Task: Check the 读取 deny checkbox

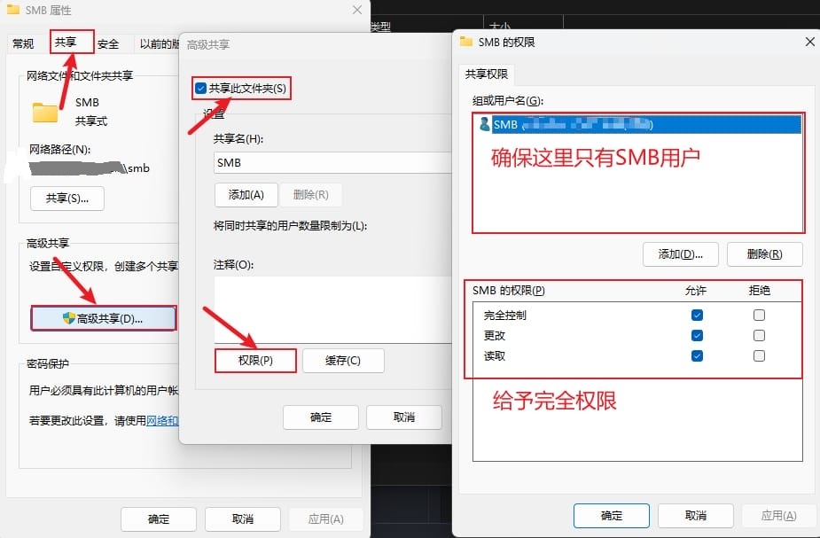Action: 759,355
